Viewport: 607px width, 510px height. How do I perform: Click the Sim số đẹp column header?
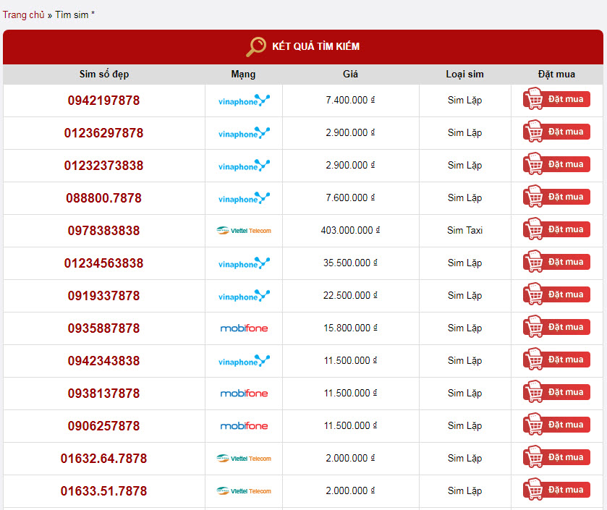tap(104, 74)
